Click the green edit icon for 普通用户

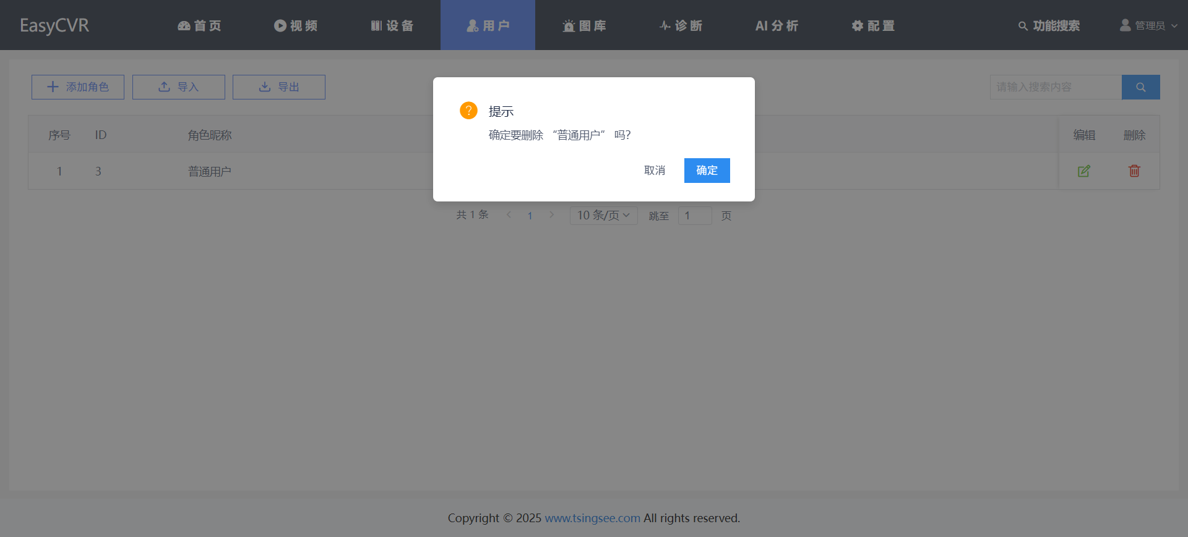coord(1084,171)
